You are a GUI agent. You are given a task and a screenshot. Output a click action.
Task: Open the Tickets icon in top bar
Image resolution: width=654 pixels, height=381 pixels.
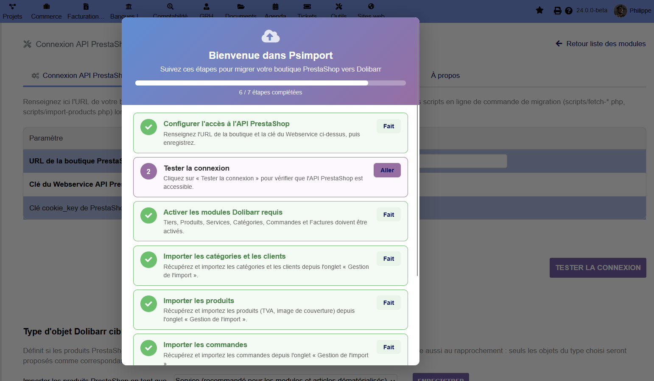coord(307,6)
